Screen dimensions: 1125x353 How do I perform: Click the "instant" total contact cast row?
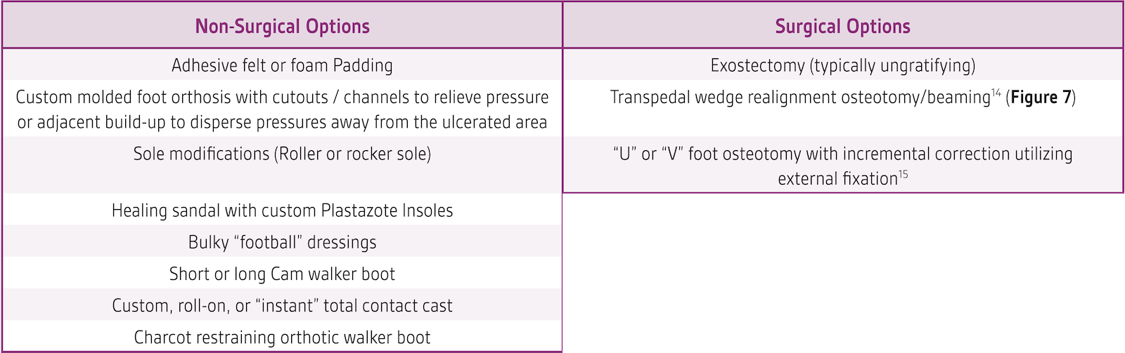point(282,305)
